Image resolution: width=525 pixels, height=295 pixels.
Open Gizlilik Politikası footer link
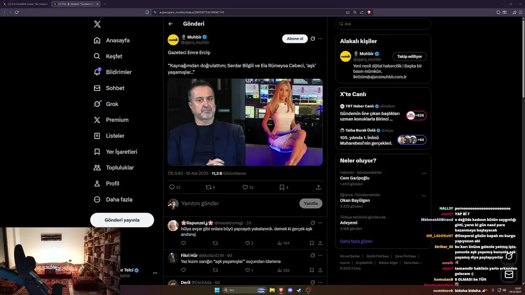tap(377, 256)
